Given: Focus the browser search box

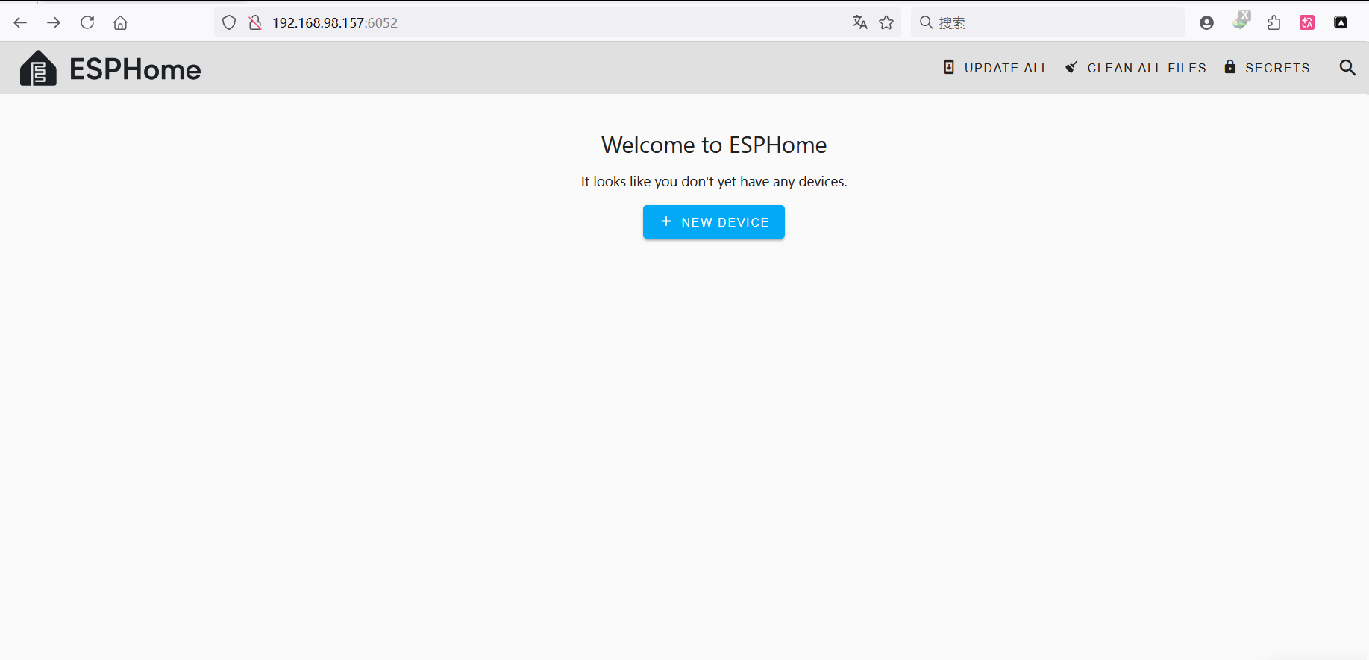Looking at the screenshot, I should coord(1047,22).
